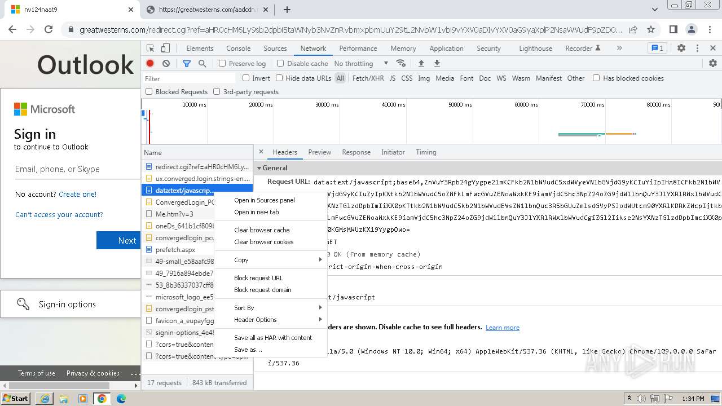722x406 pixels.
Task: Toggle the device toolbar icon
Action: [165, 48]
